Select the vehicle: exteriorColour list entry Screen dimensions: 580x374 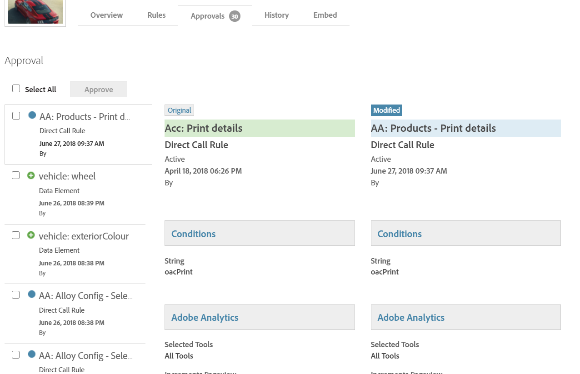(x=84, y=236)
